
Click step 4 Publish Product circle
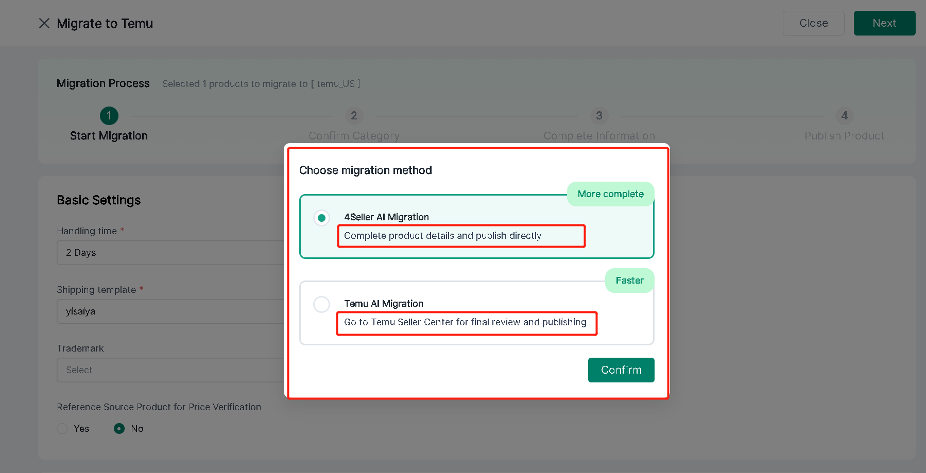[844, 116]
